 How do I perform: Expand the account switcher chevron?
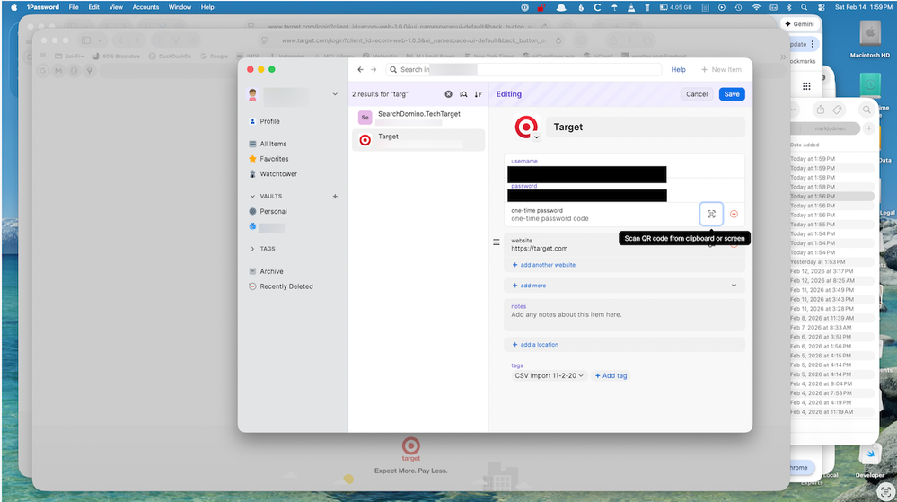tap(335, 94)
